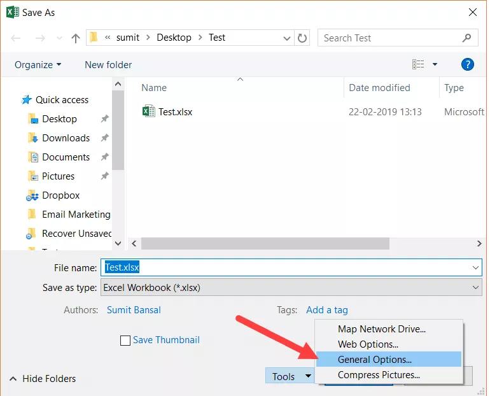Viewport: 497px width, 396px height.
Task: Choose General Options... menu item
Action: click(x=389, y=360)
